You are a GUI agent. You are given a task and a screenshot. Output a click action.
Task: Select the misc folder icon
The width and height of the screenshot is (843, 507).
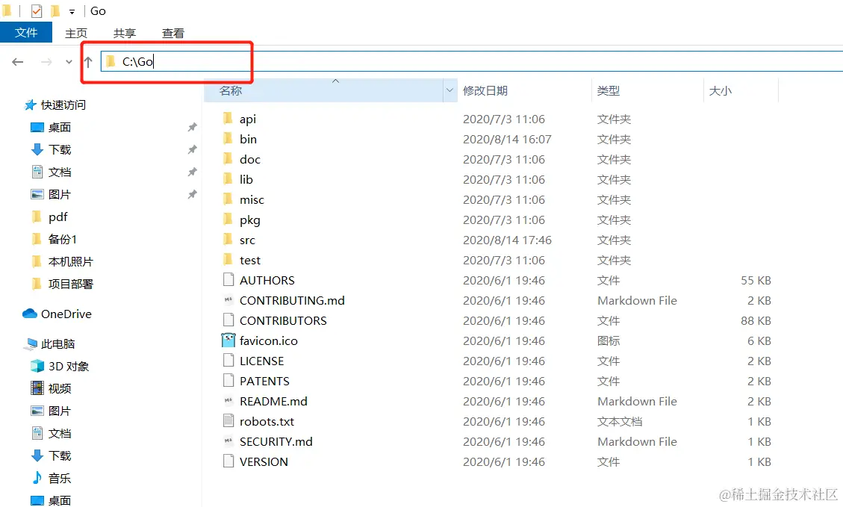click(228, 199)
